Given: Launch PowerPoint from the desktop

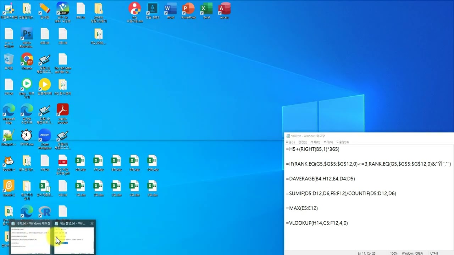Looking at the screenshot, I should click(188, 10).
